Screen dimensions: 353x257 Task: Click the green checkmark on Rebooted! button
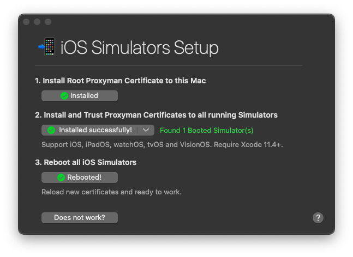[x=61, y=178]
